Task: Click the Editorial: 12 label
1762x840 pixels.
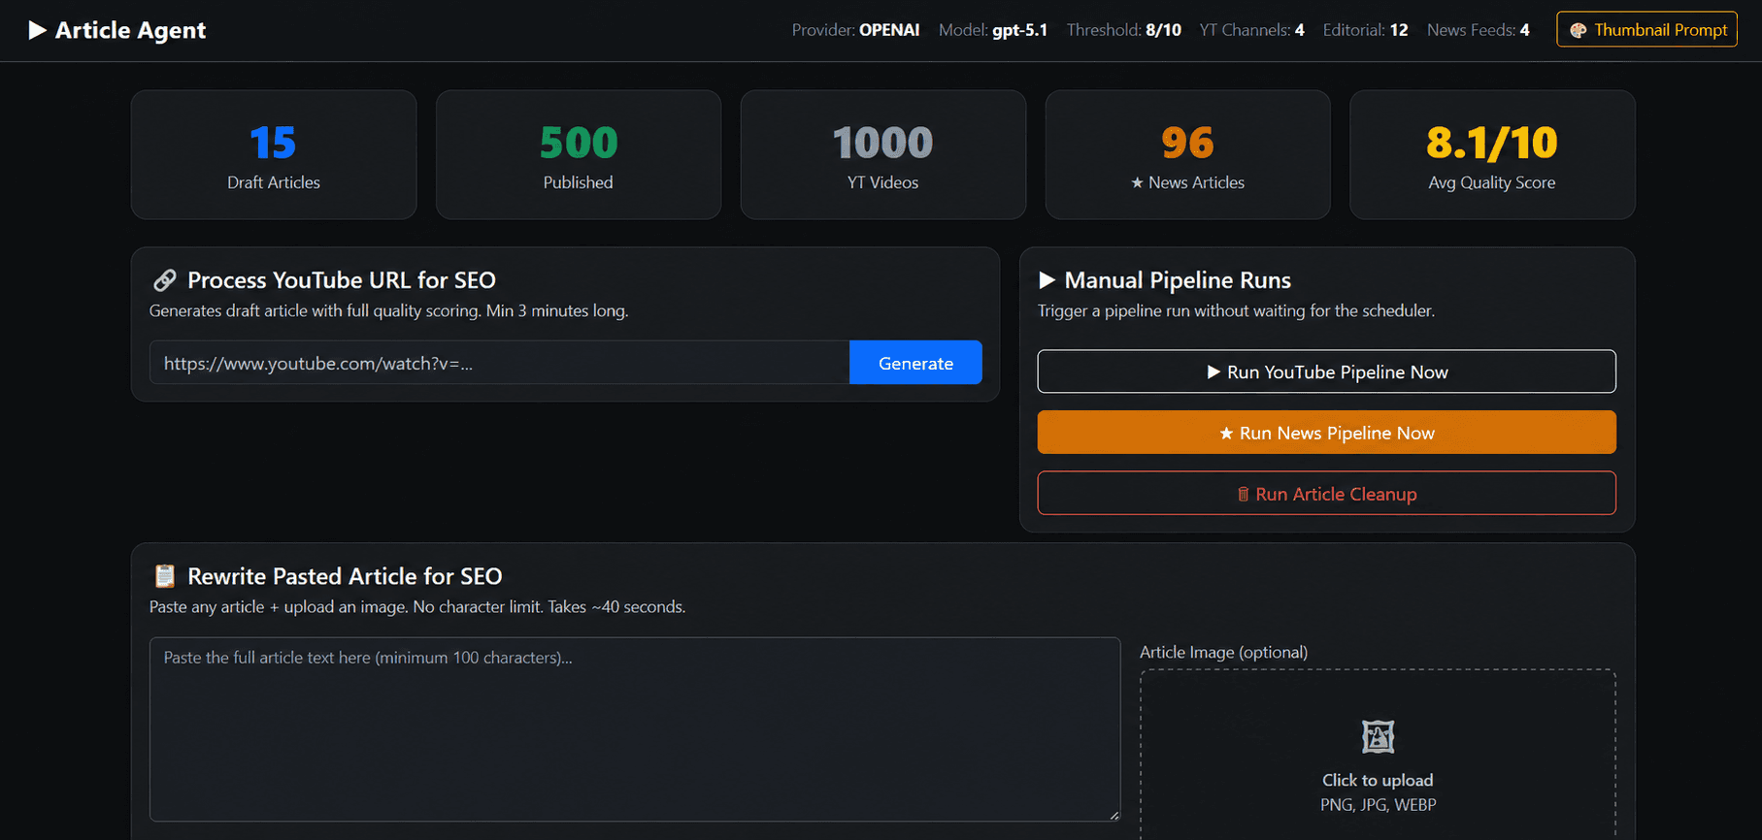Action: tap(1365, 30)
